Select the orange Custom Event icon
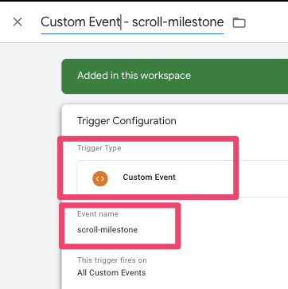 (100, 178)
